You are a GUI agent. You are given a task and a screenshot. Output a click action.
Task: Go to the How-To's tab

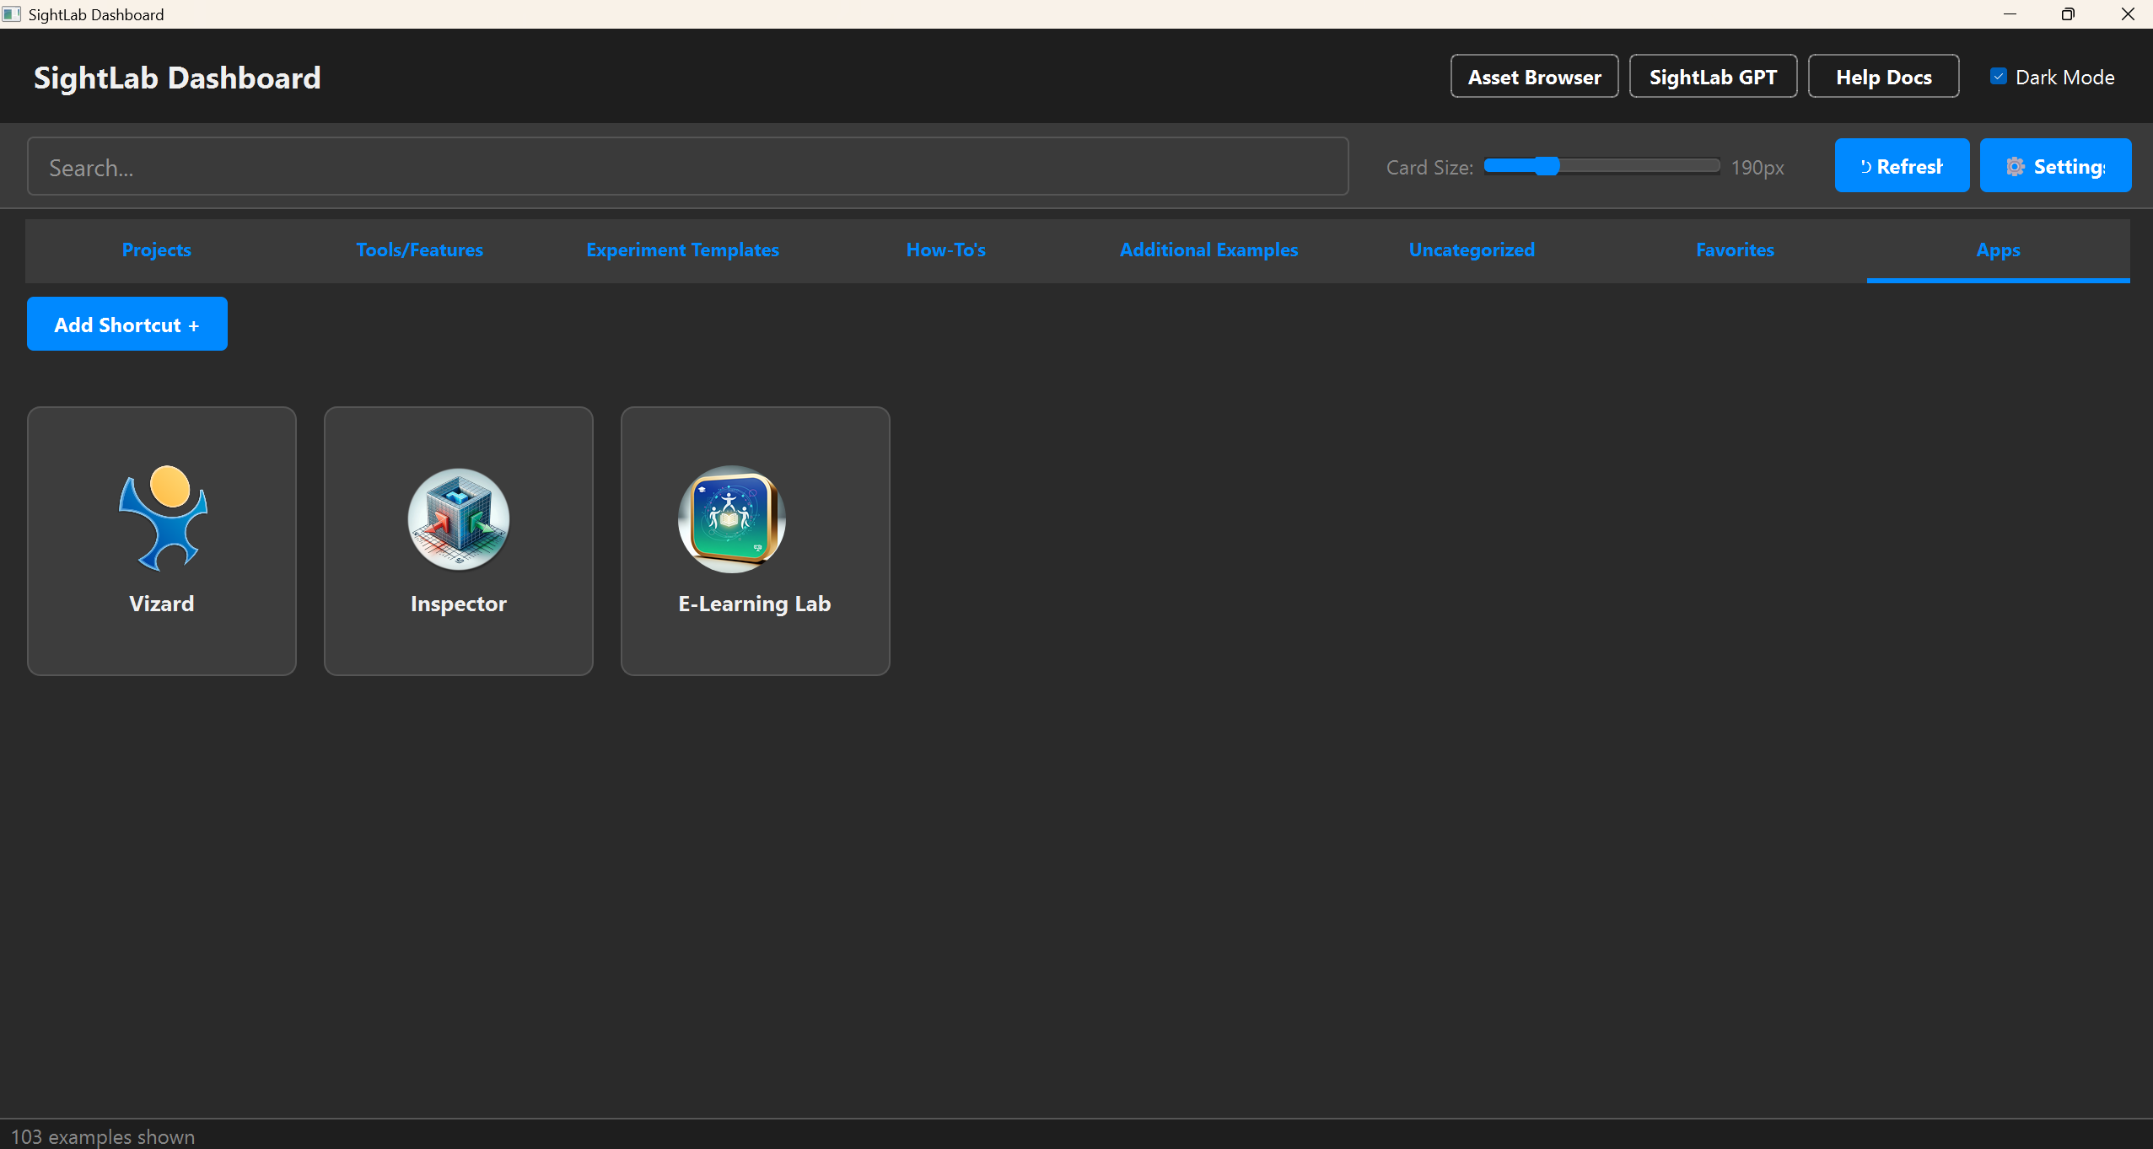point(945,250)
